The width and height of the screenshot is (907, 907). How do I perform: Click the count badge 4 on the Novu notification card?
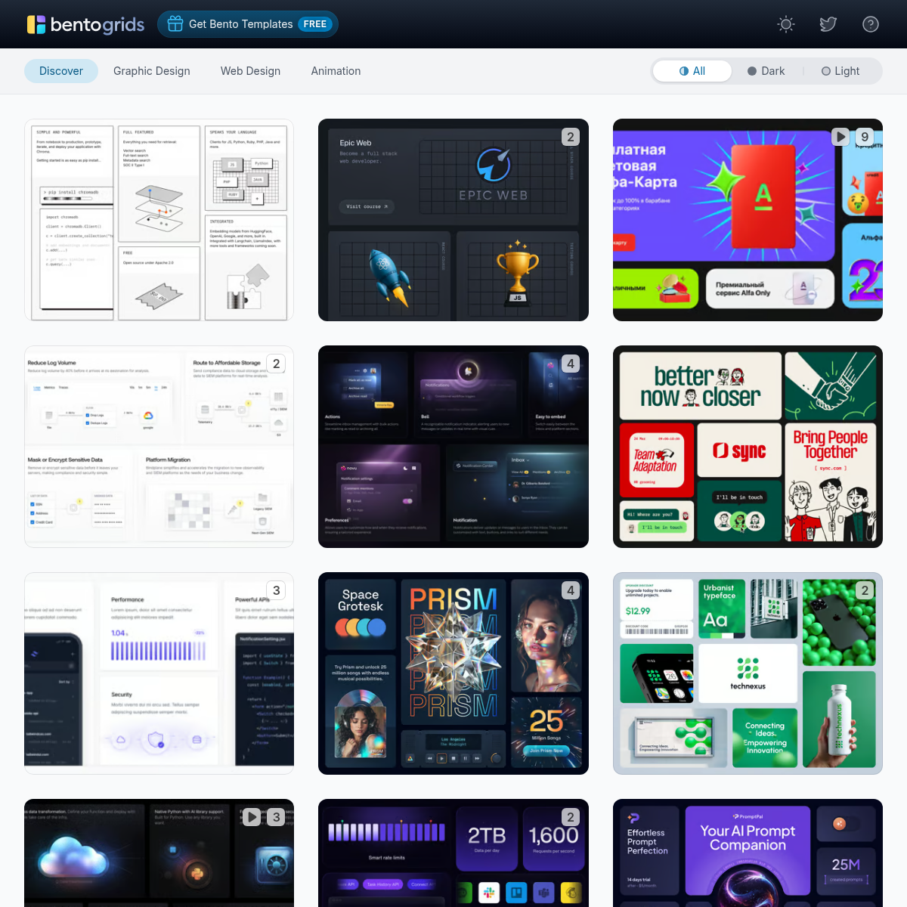[571, 364]
